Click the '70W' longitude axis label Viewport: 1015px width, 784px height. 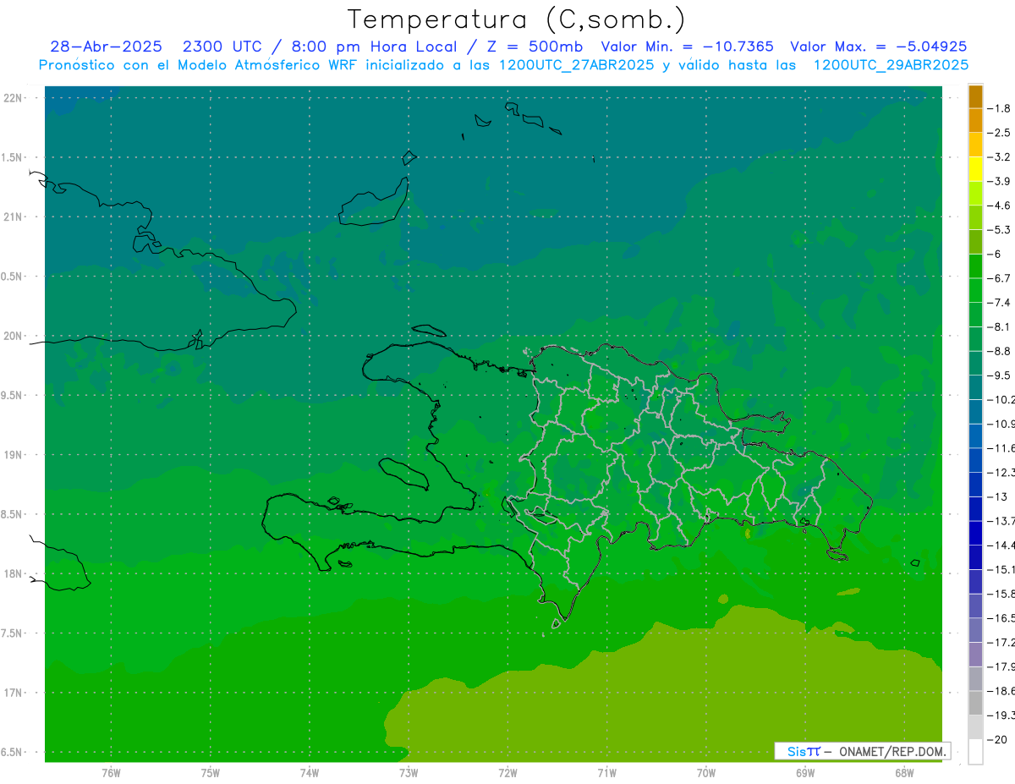706,772
